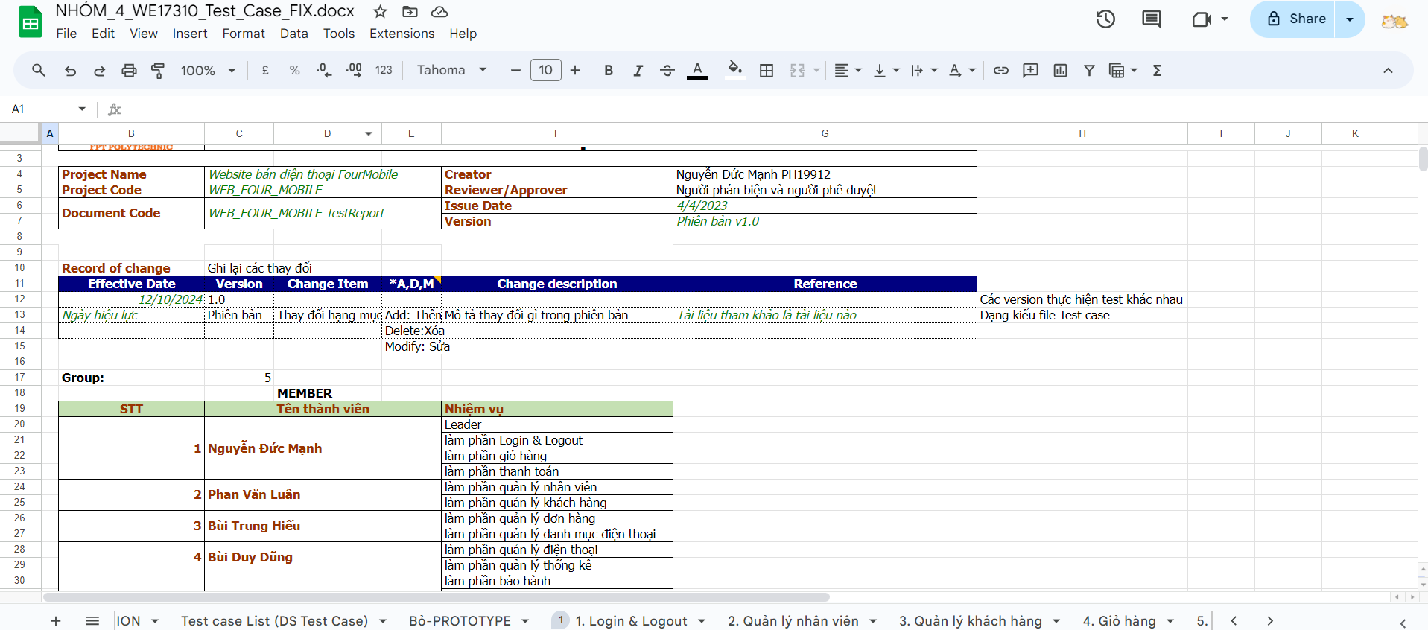Click the Add sheet plus button
Screen dimensions: 1428x630
pos(56,621)
